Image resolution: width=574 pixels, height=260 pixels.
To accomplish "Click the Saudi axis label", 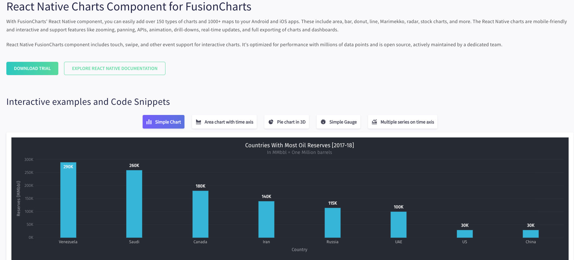I will [x=134, y=242].
